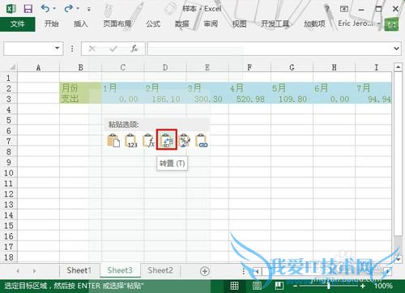Switch to Normal view icon in status bar

point(234,286)
